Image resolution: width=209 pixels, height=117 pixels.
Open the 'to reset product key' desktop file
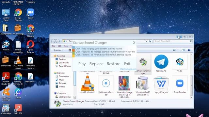18,47
